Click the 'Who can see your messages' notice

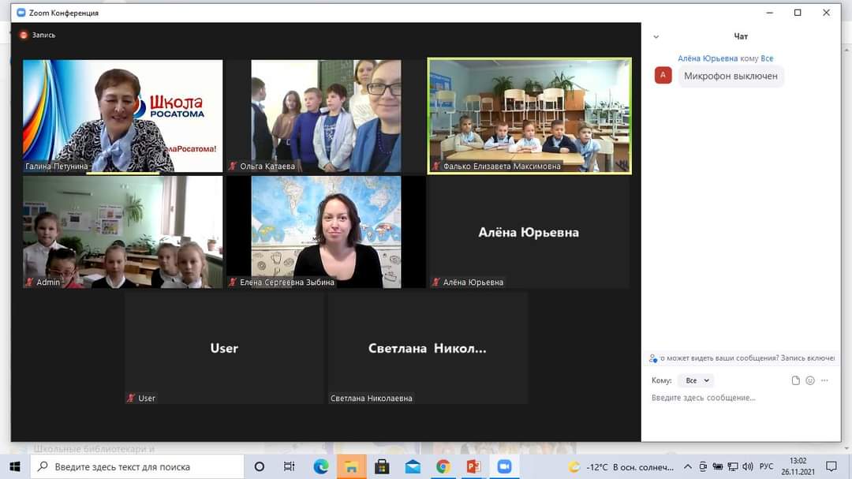click(x=742, y=358)
